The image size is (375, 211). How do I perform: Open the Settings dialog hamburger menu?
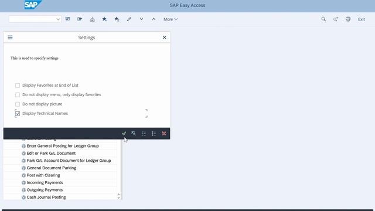[10, 38]
